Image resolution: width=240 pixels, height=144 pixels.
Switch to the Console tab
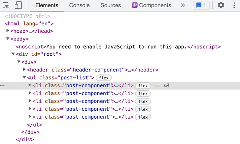(x=79, y=5)
